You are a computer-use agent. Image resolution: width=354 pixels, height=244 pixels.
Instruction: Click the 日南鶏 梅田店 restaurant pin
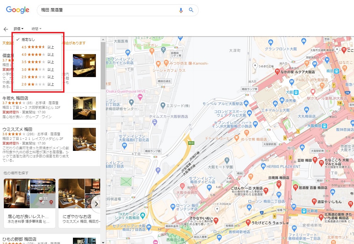tap(279, 185)
